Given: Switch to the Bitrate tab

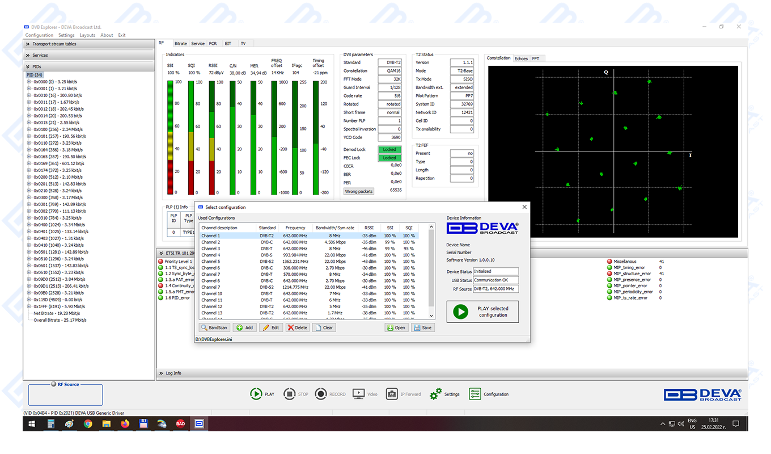Looking at the screenshot, I should [x=180, y=44].
